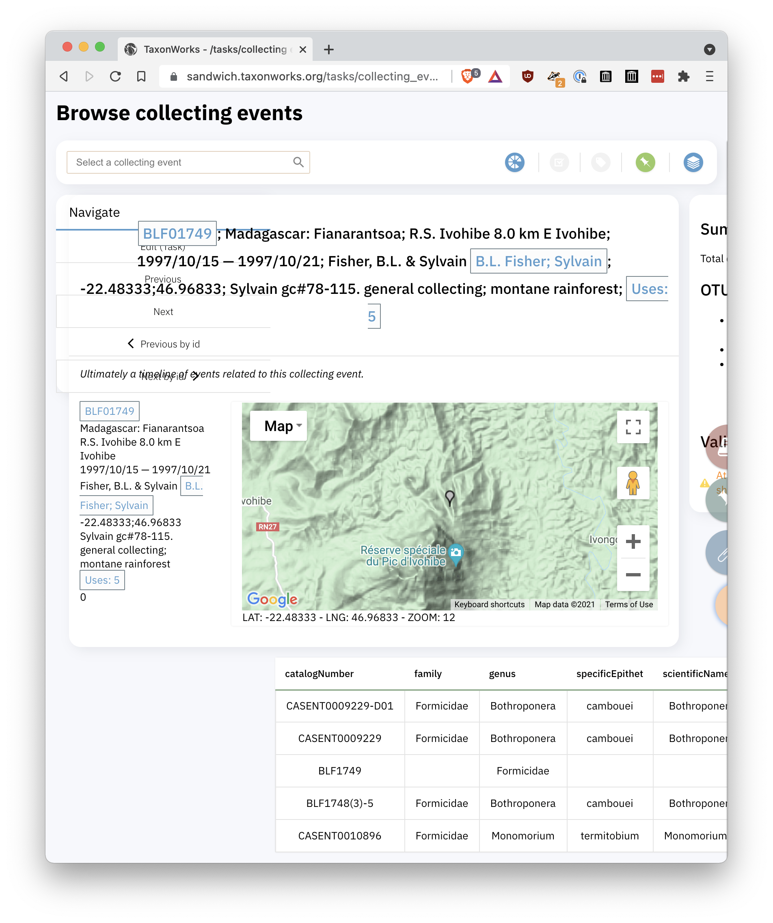Open the BLF01749 collecting event link
Screen dimensions: 773x923
click(x=177, y=234)
